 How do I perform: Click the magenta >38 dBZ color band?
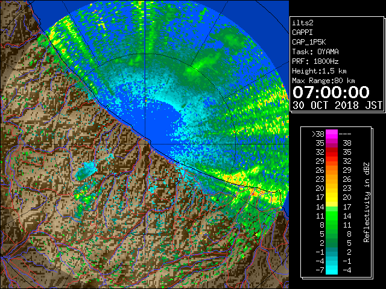(x=332, y=134)
